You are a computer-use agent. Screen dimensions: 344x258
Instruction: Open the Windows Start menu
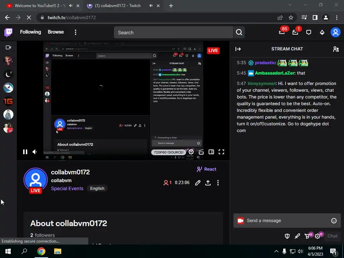coord(8,251)
